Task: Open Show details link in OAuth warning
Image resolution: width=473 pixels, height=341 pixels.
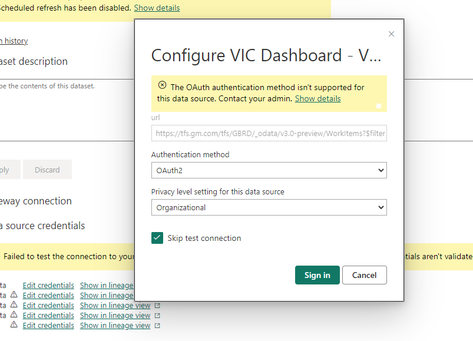Action: 317,98
